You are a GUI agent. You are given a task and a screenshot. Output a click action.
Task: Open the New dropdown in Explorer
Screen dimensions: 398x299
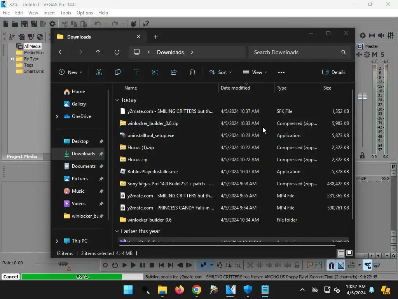point(70,72)
